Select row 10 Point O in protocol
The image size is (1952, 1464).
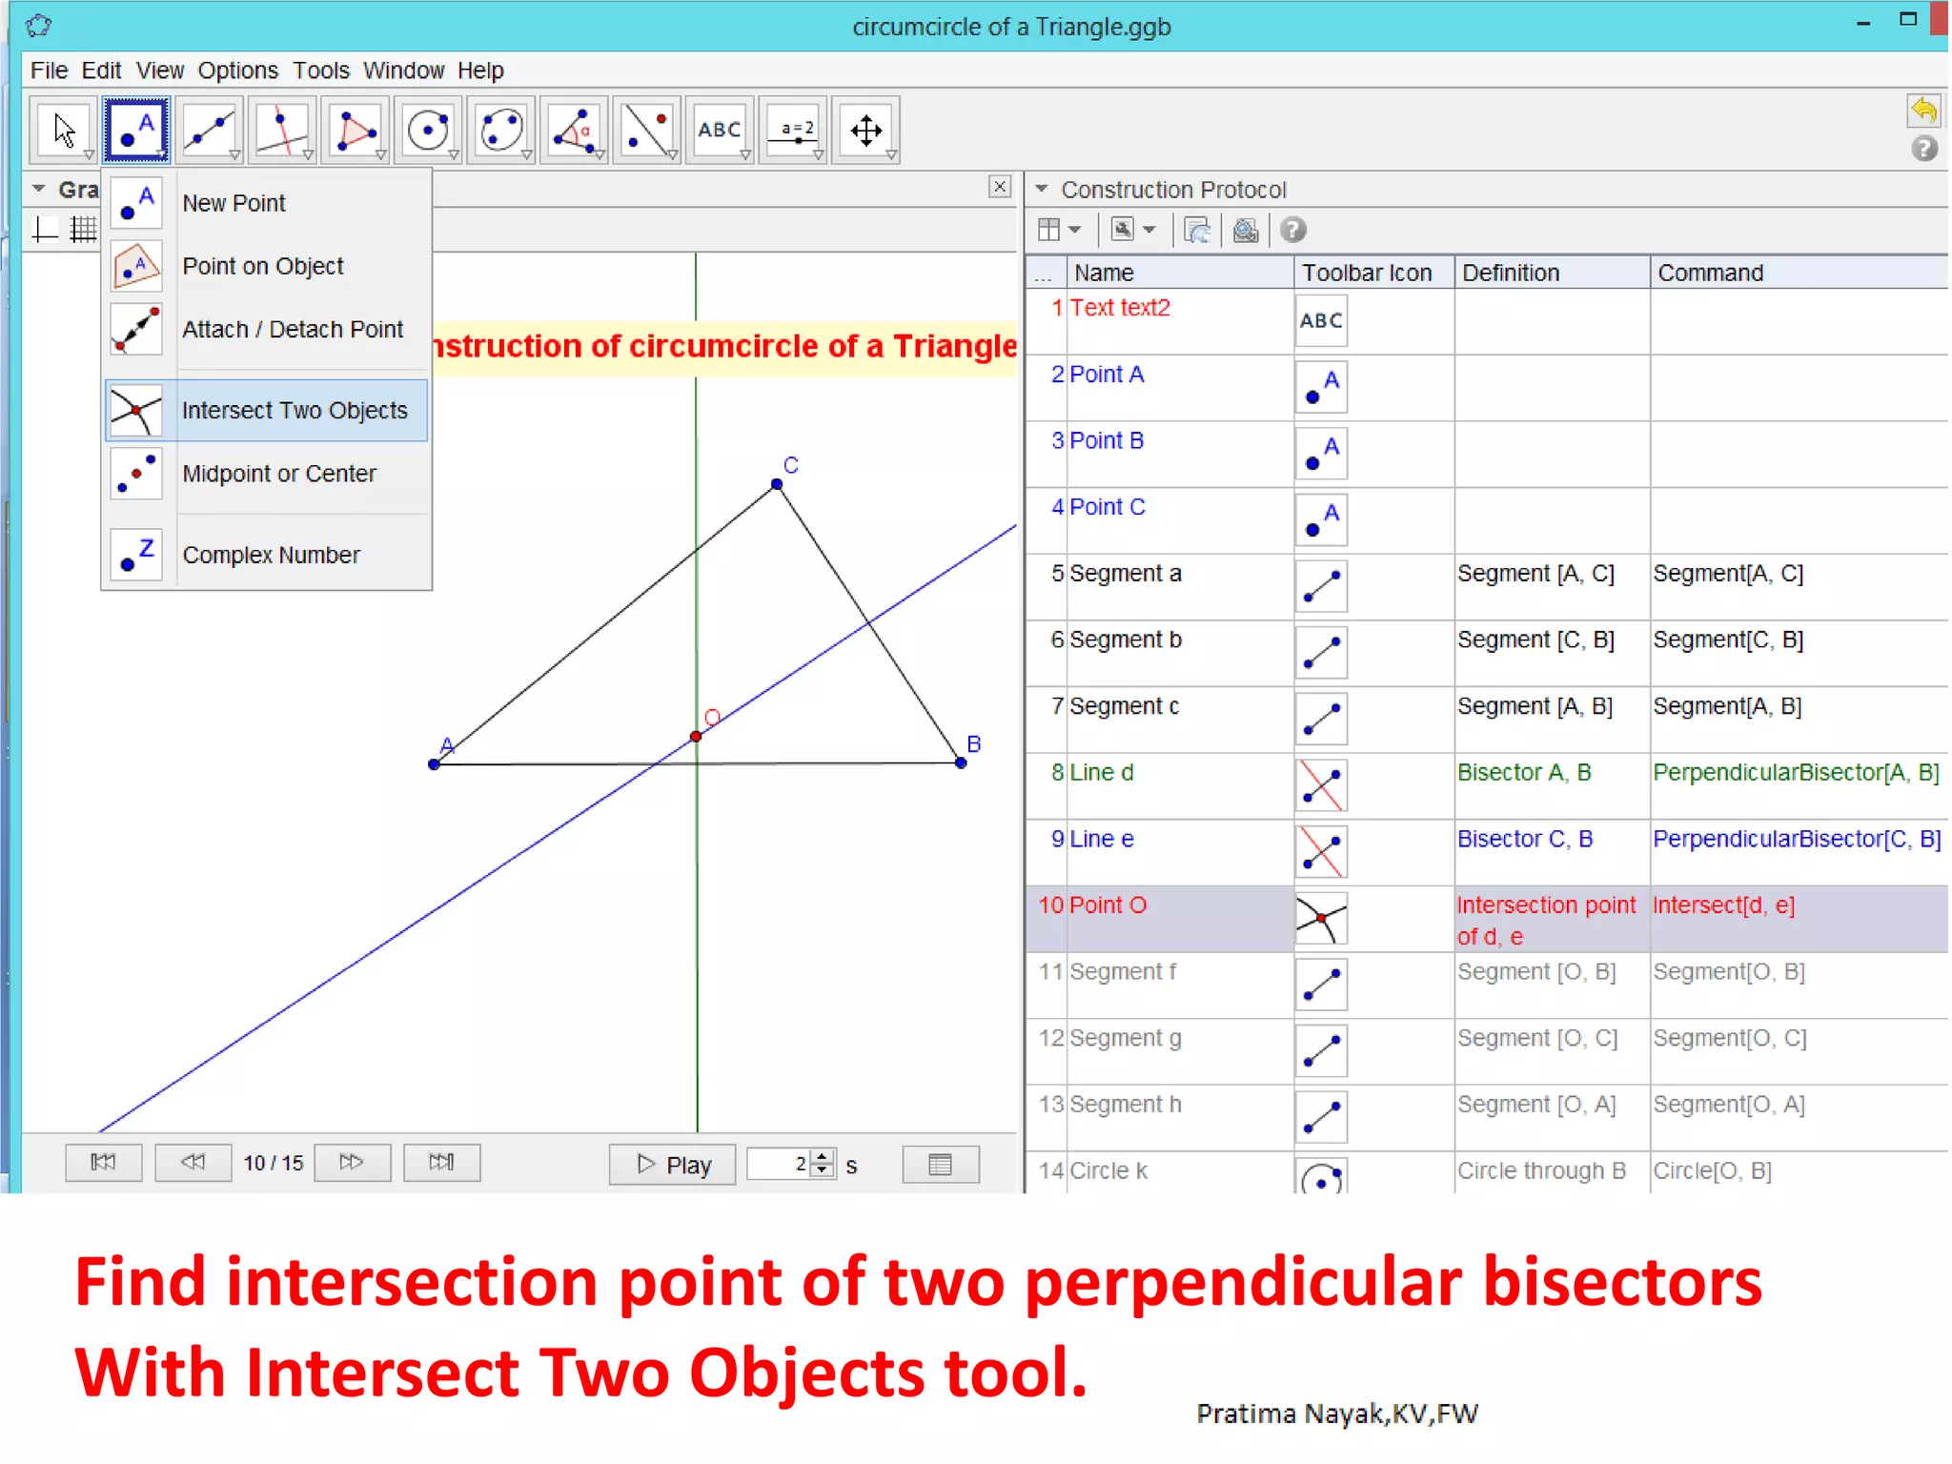coord(1487,920)
